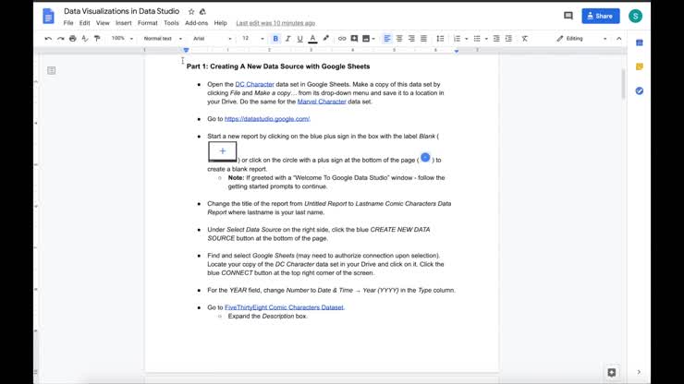This screenshot has height=384, width=684.
Task: Increase the indent
Action: pyautogui.click(x=508, y=39)
